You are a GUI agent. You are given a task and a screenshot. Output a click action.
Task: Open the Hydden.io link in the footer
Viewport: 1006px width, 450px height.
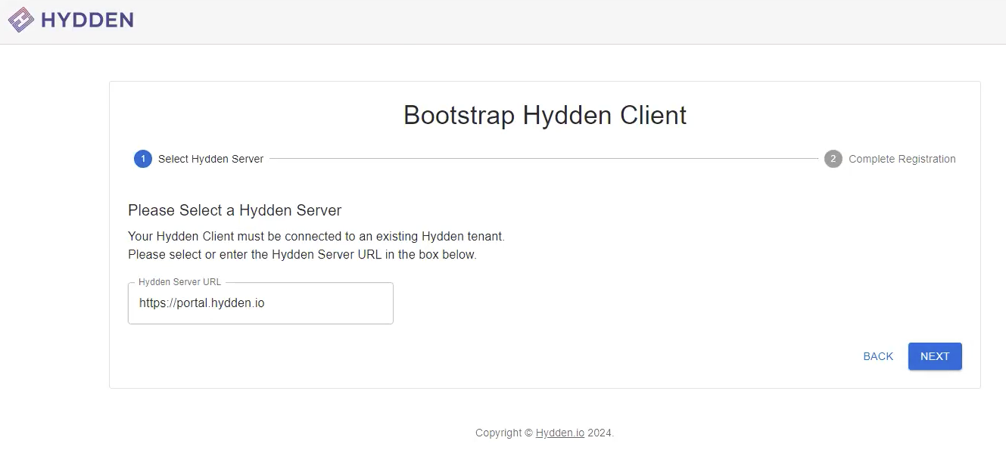pyautogui.click(x=560, y=433)
